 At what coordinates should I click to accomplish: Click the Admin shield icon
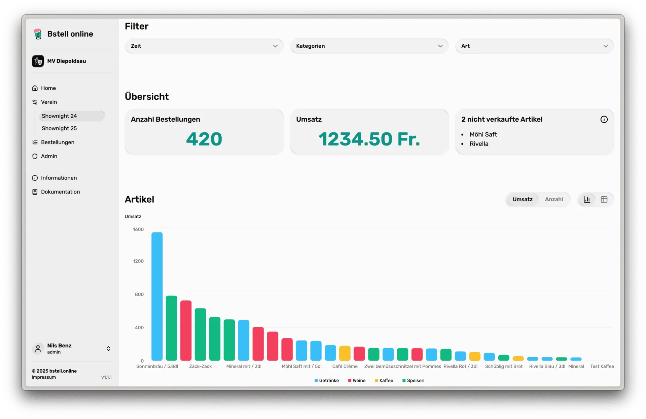click(35, 156)
